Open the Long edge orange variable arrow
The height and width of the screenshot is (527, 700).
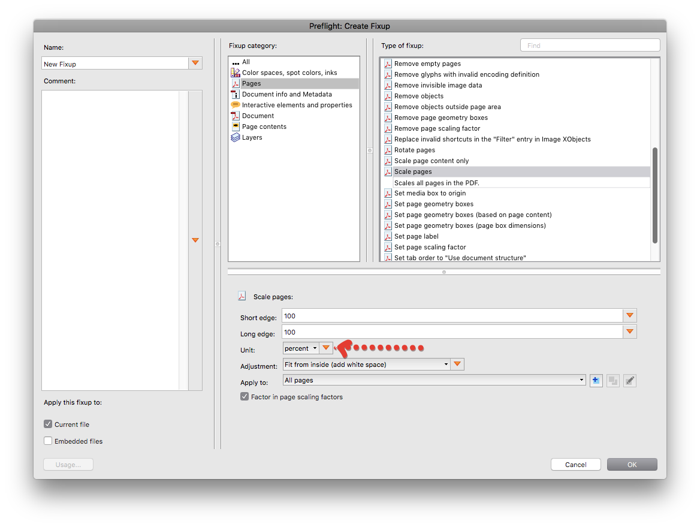point(629,332)
